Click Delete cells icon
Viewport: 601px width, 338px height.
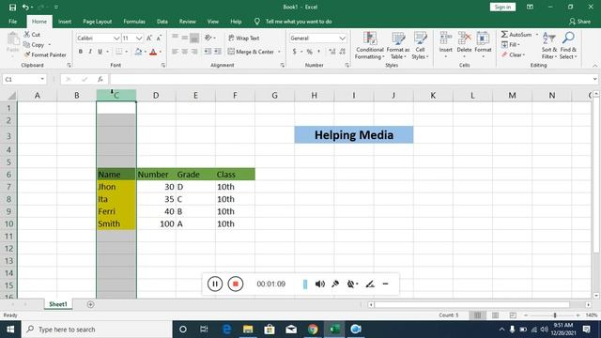pyautogui.click(x=464, y=38)
